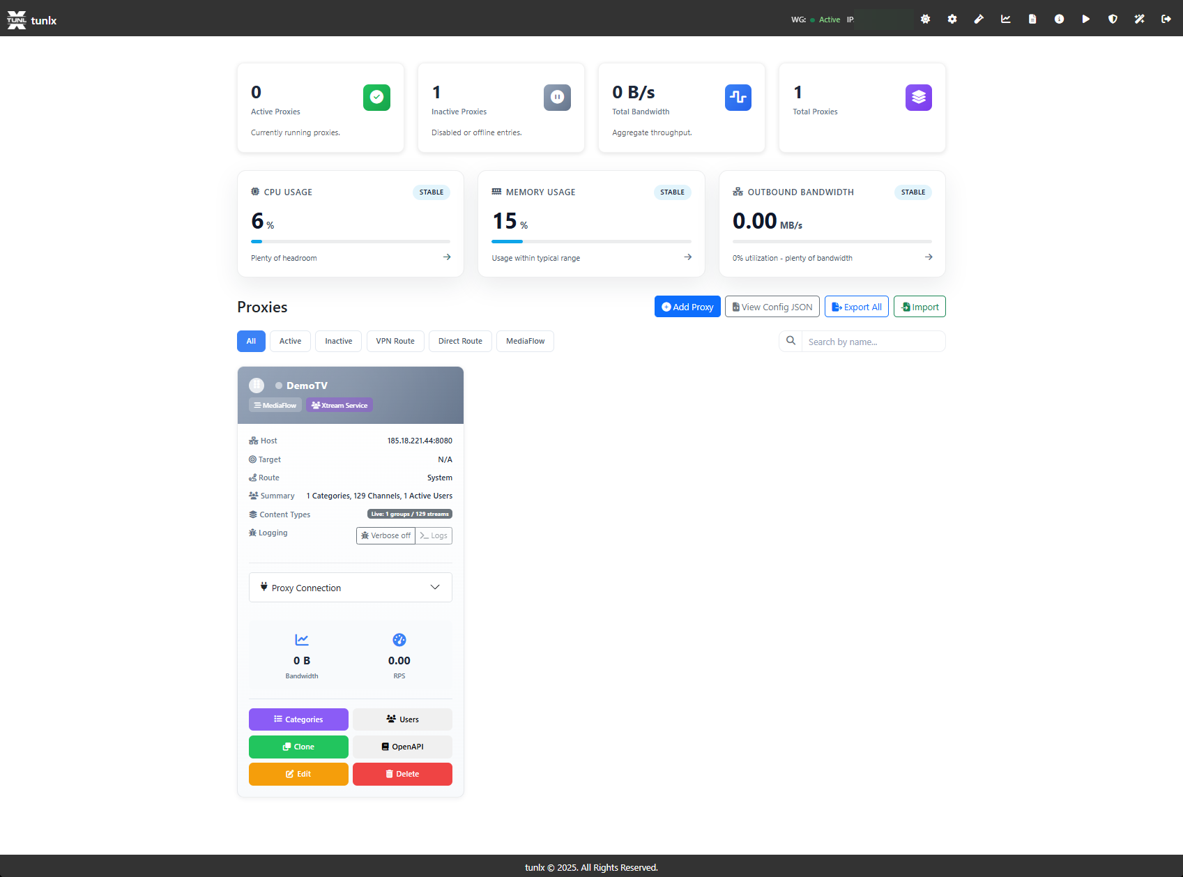Viewport: 1183px width, 877px height.
Task: Expand the Proxy Connection section
Action: (x=350, y=587)
